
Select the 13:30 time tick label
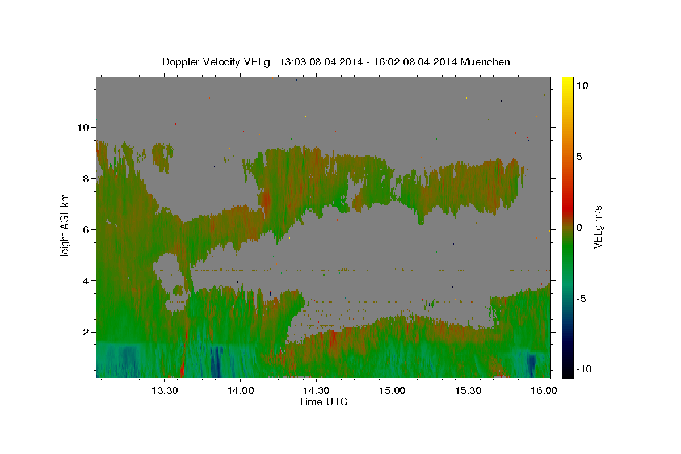[x=165, y=391]
